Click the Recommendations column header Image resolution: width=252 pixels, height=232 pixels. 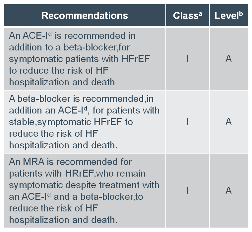85,16
